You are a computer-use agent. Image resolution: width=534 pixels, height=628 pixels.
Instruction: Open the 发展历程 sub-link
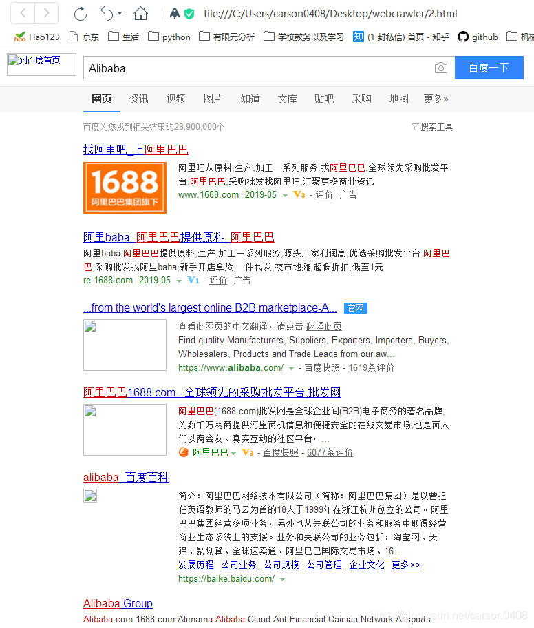click(x=196, y=565)
